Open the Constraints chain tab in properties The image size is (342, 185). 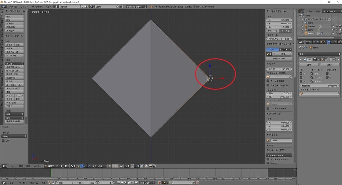pos(325,42)
